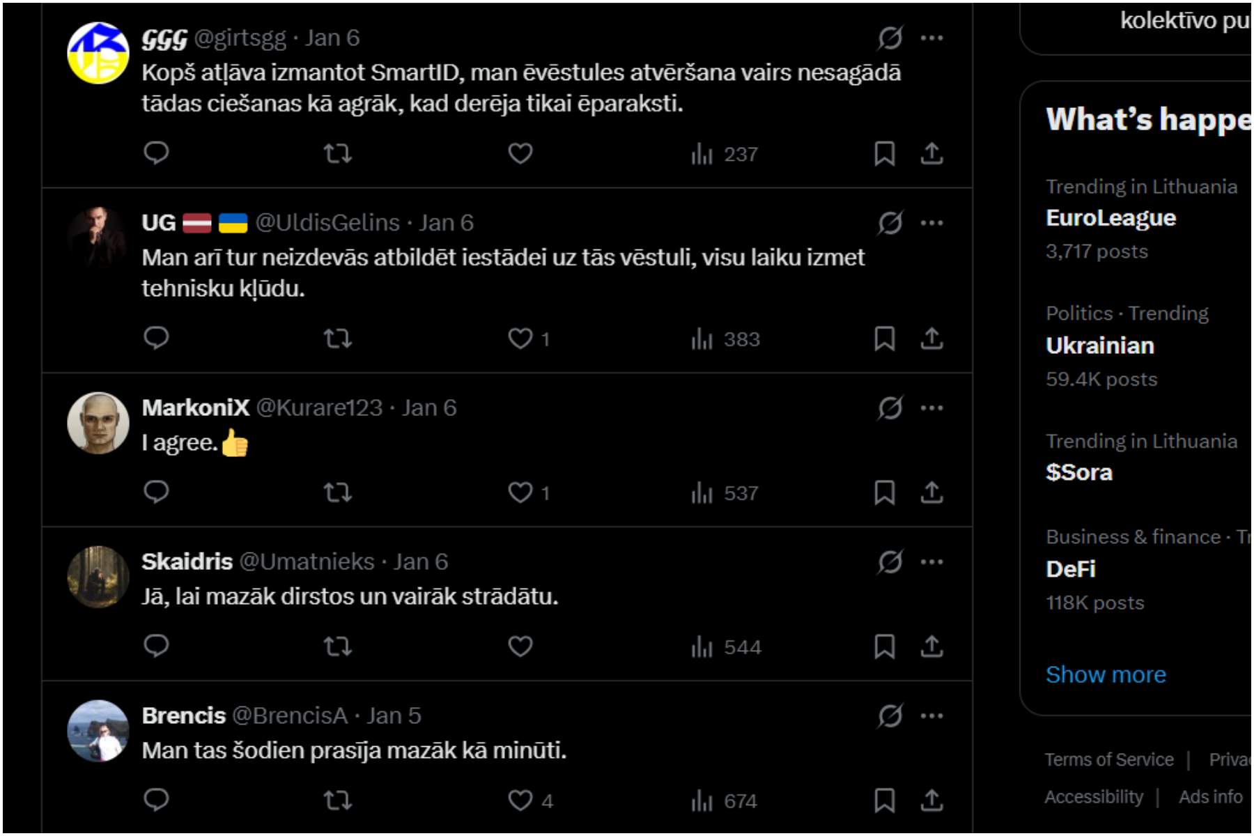Open the DeFi trending topic
The width and height of the screenshot is (1254, 836).
[1071, 569]
